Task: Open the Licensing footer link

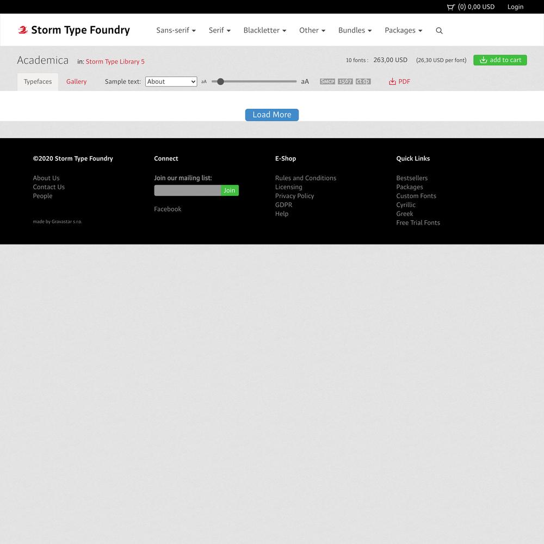Action: pyautogui.click(x=289, y=187)
